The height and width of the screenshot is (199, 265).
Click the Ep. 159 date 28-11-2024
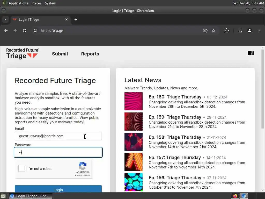(x=217, y=117)
